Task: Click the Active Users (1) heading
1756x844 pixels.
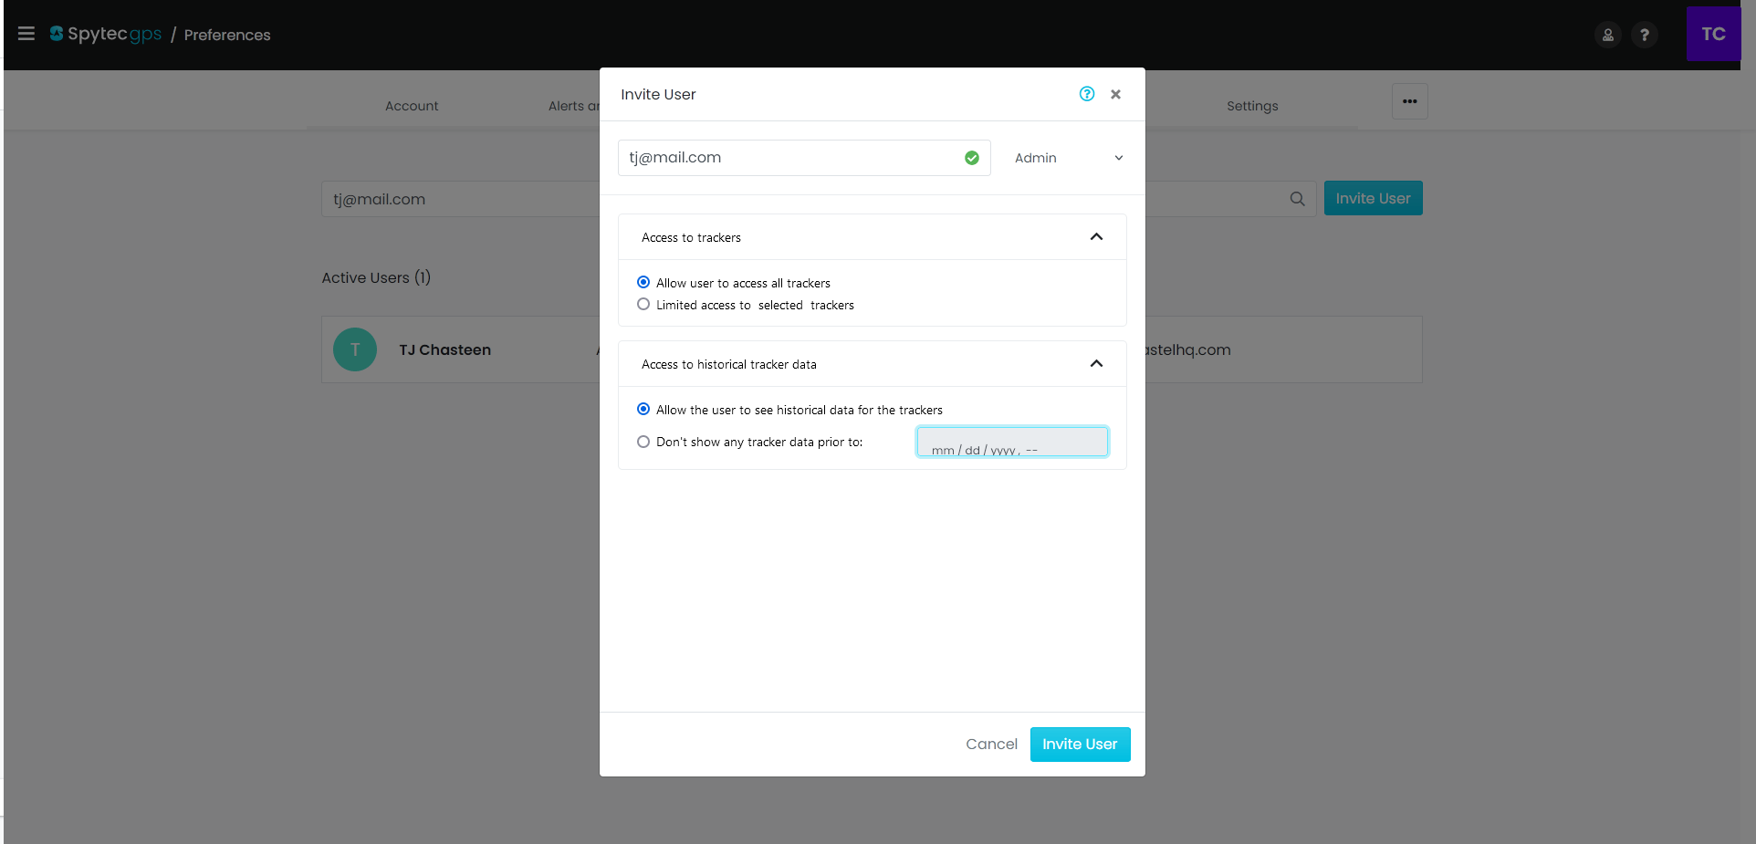Action: pyautogui.click(x=376, y=277)
